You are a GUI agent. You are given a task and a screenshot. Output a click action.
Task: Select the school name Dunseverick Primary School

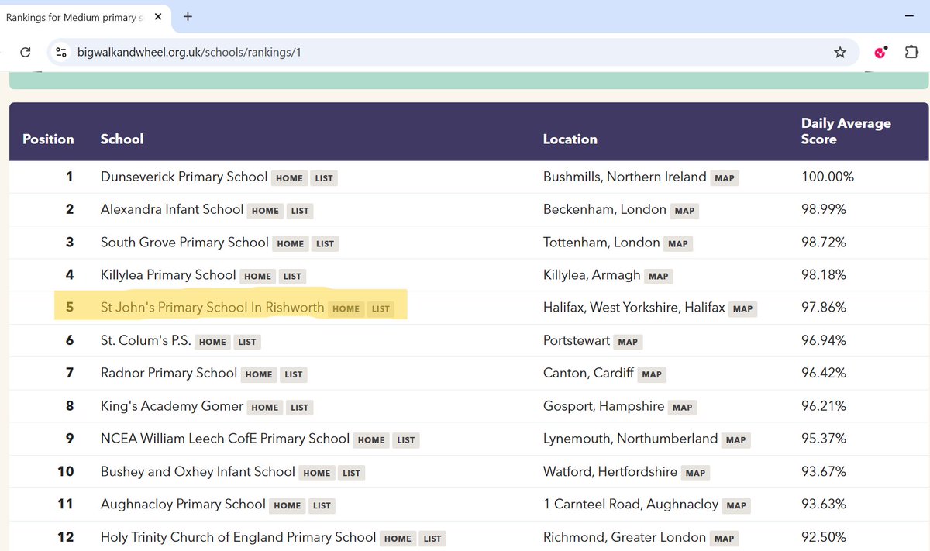[x=184, y=177]
